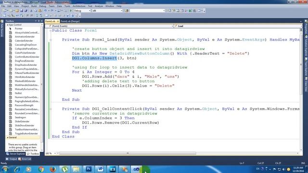Collapse the Public Class Form1 outline
The width and height of the screenshot is (308, 173).
[x=51, y=31]
